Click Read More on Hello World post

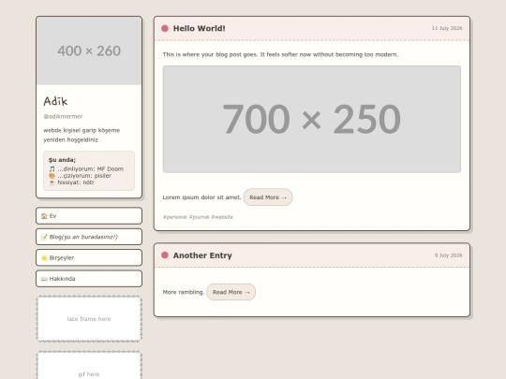pos(268,197)
